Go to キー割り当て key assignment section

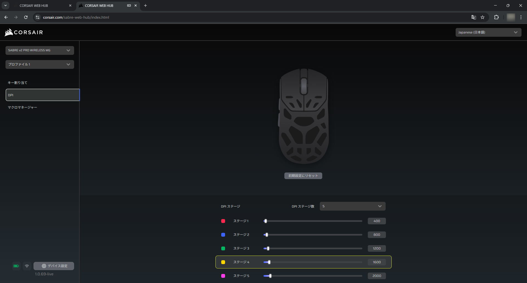point(18,83)
